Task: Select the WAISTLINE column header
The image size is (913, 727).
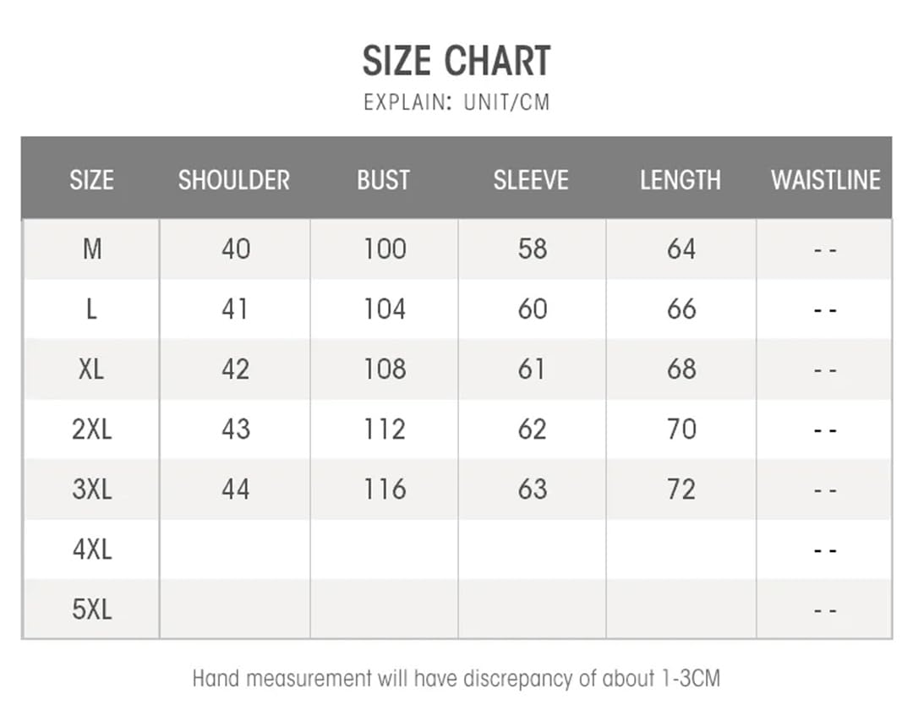Action: [x=826, y=180]
